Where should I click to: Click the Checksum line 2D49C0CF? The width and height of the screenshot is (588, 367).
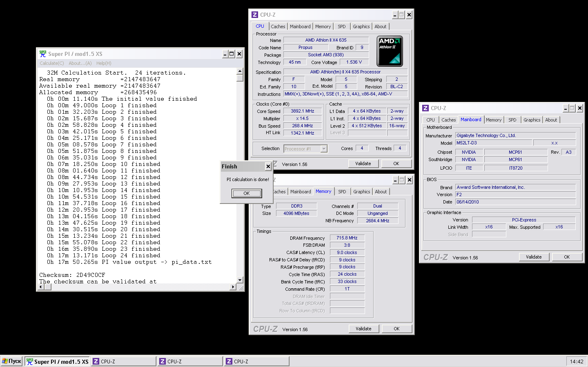click(x=72, y=275)
